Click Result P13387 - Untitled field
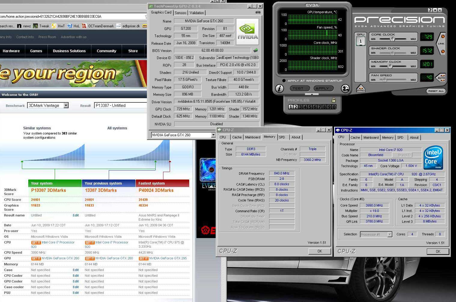This screenshot has height=302, width=456. pyautogui.click(x=120, y=105)
